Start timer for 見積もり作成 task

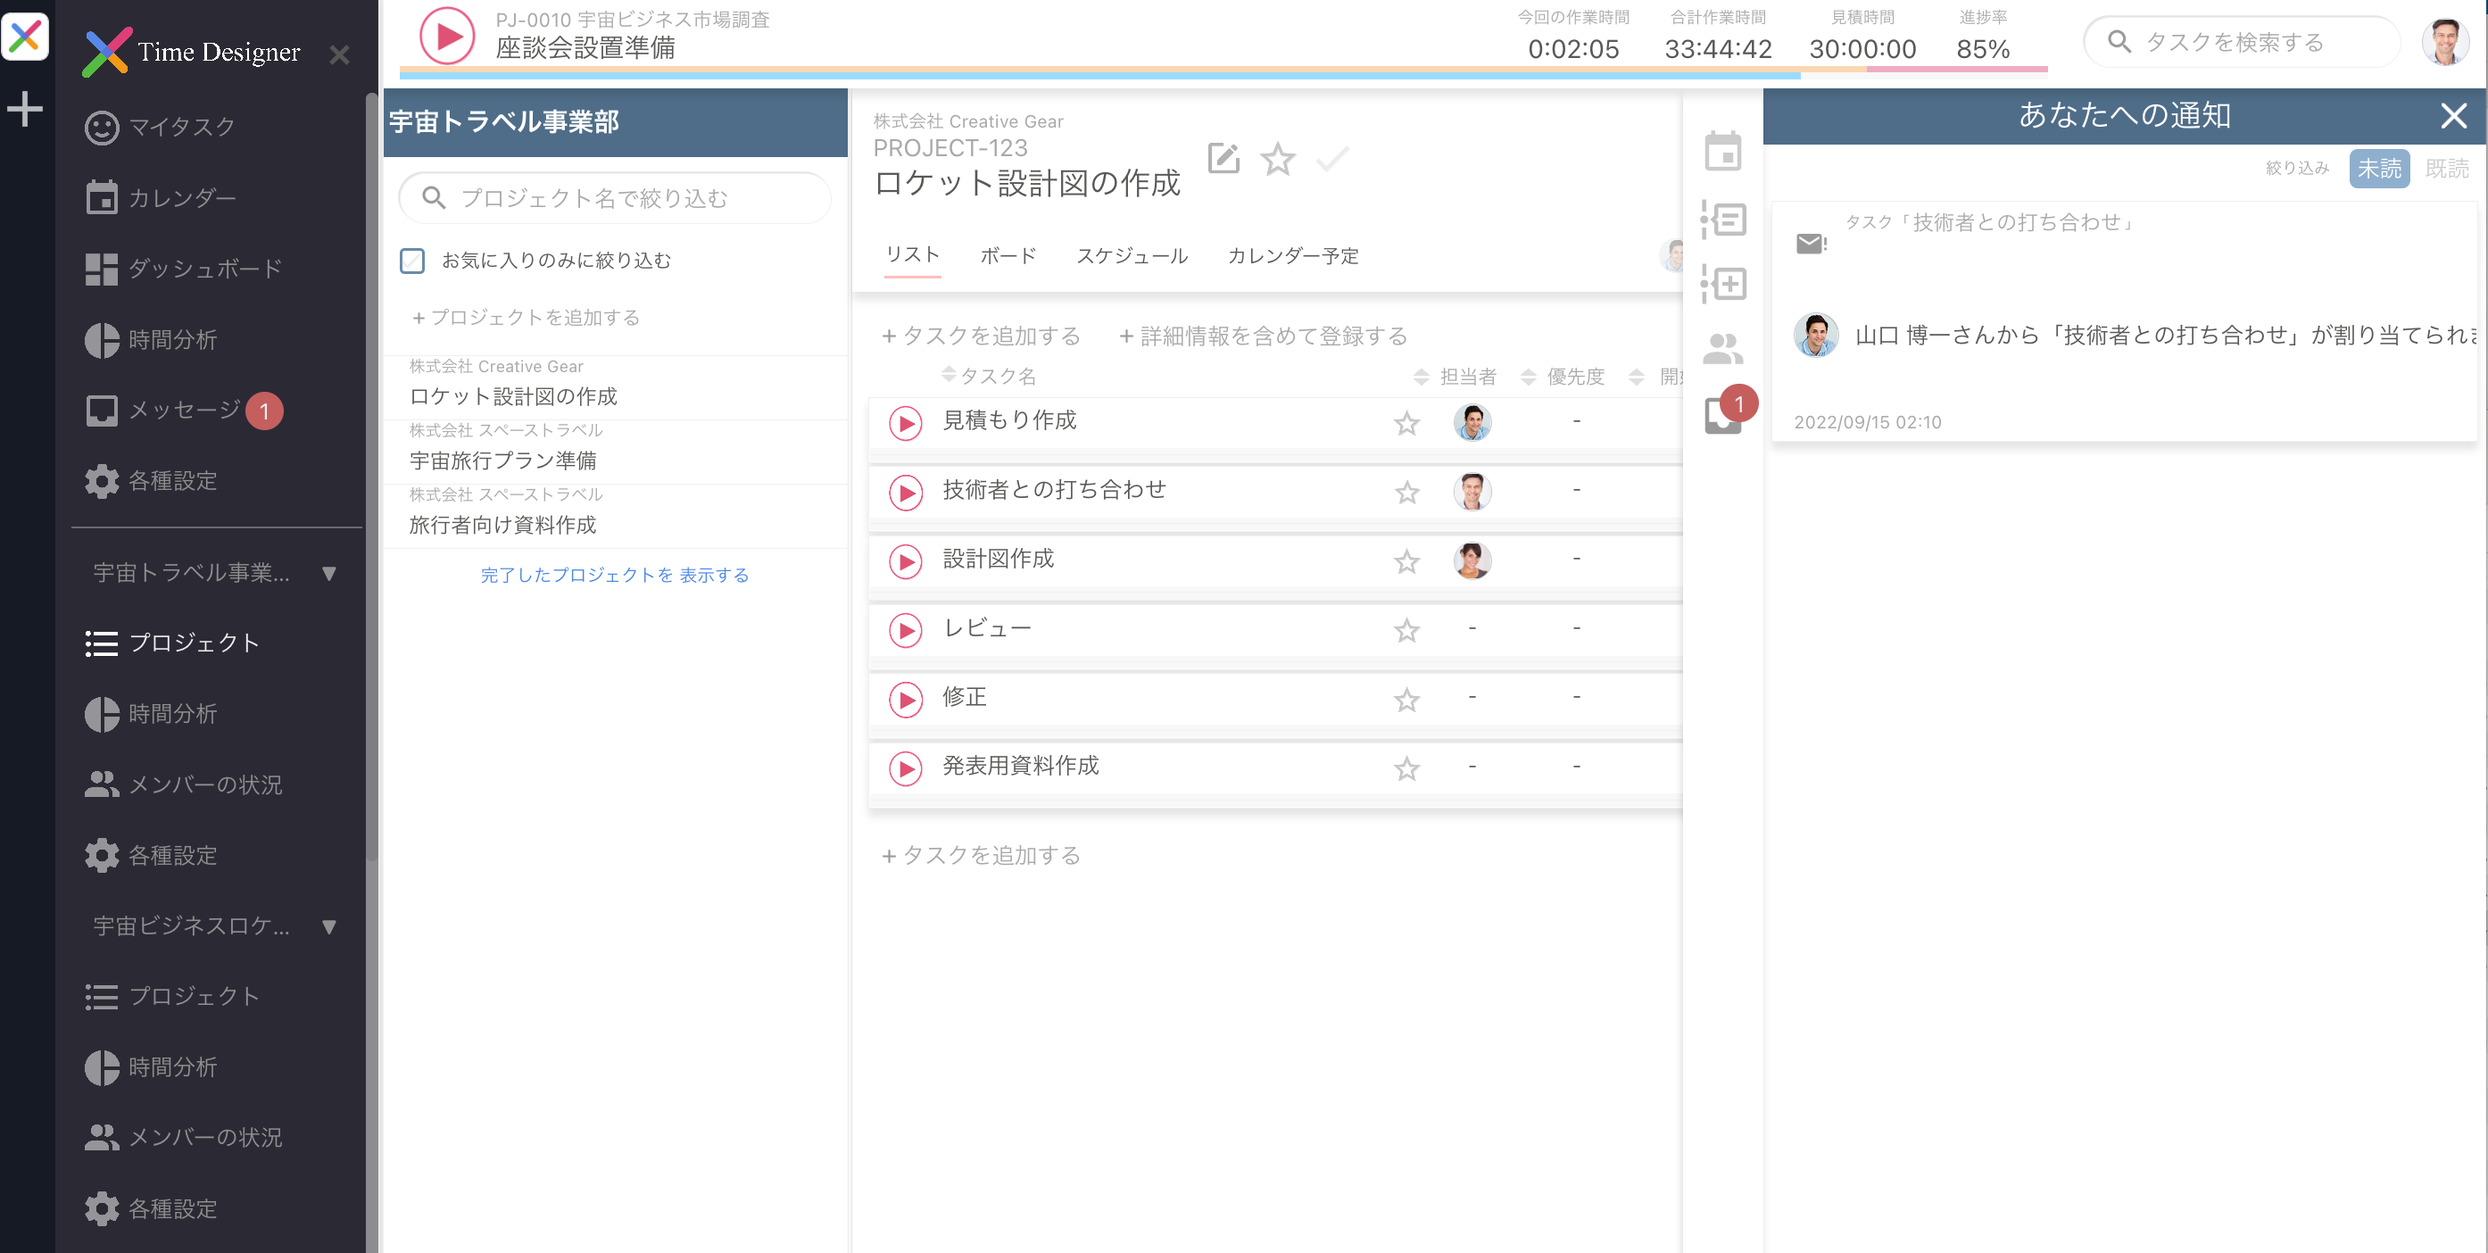905,423
